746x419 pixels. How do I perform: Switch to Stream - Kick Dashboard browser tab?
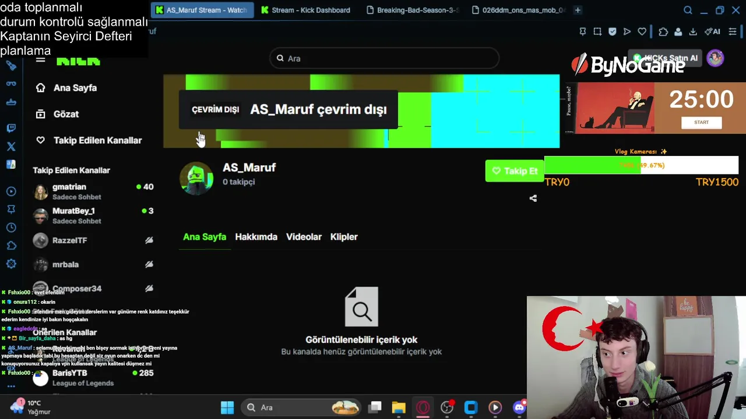point(306,10)
